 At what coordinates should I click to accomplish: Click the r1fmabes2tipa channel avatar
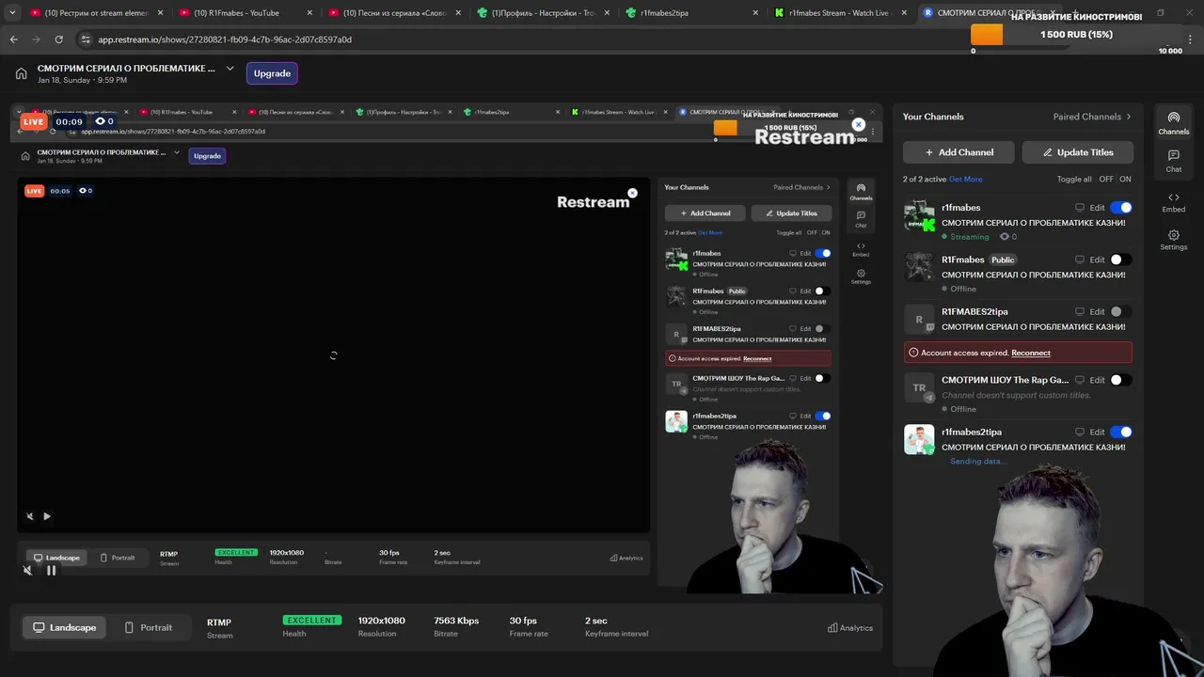(x=919, y=439)
